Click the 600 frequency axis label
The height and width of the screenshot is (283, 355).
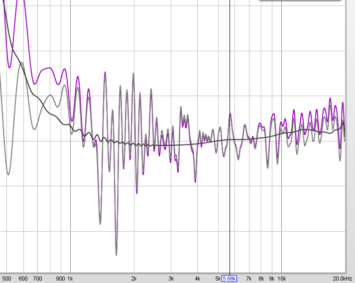coord(23,279)
